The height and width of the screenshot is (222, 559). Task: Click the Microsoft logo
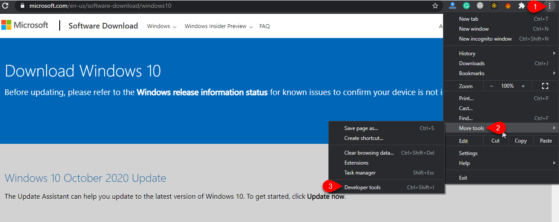[x=25, y=25]
